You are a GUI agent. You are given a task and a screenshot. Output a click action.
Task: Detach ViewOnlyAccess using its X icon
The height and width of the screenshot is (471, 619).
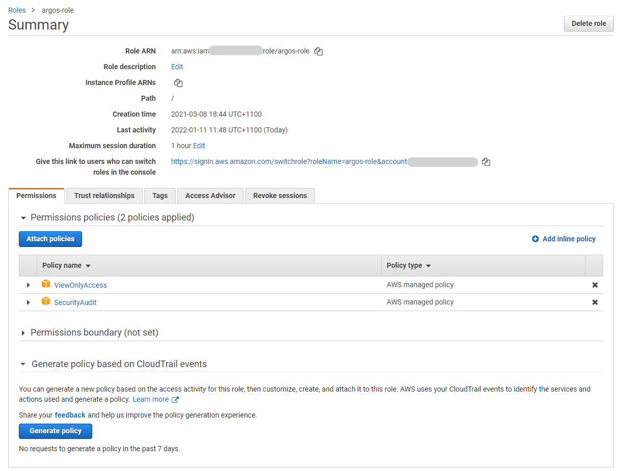tap(595, 285)
